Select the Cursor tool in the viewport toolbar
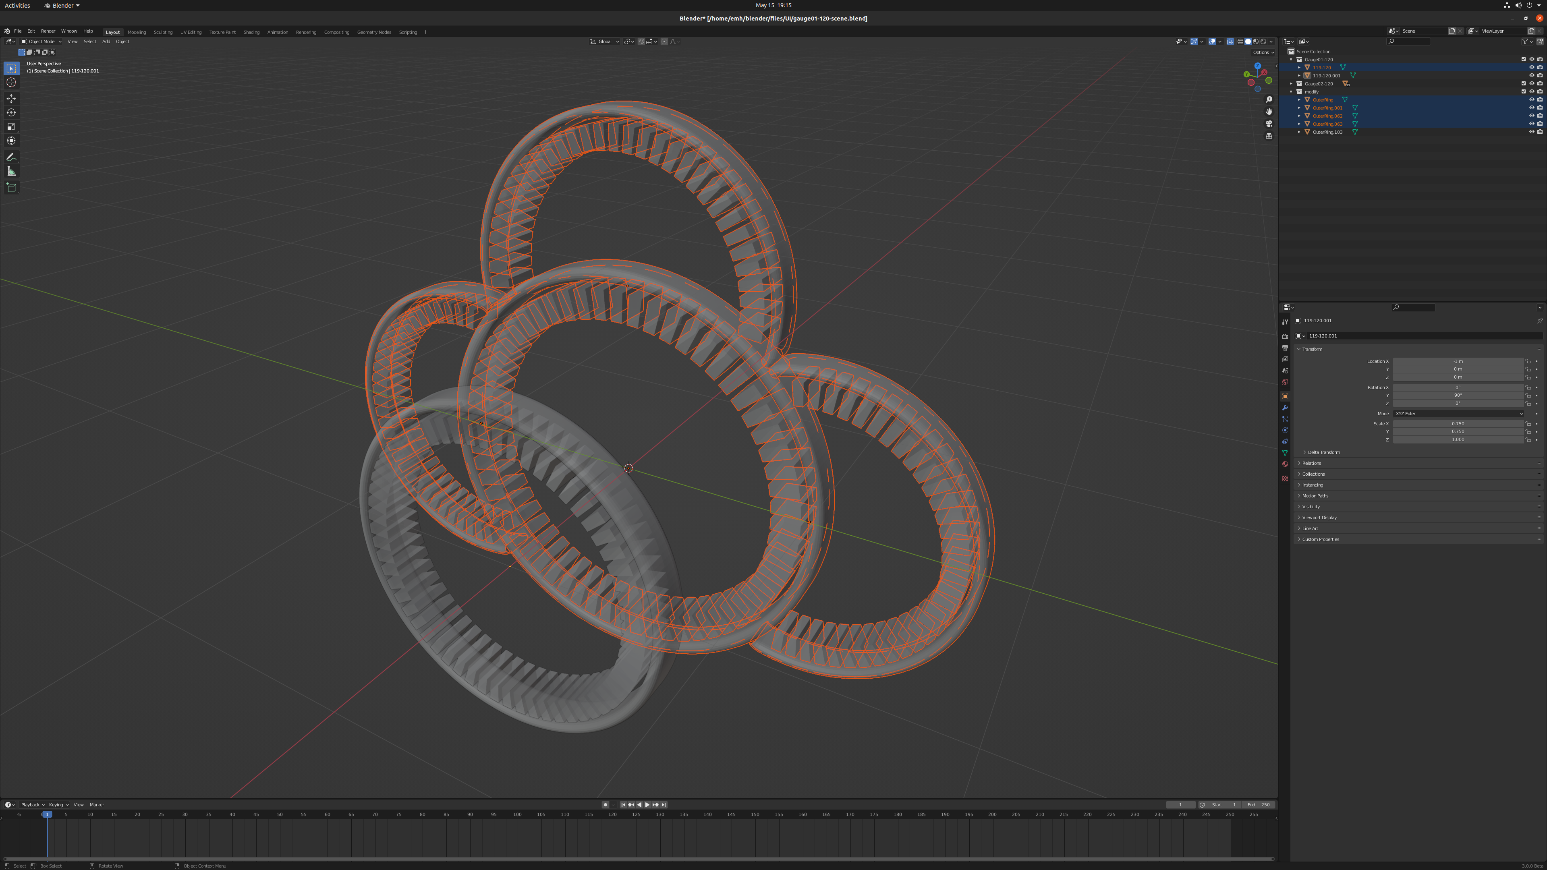This screenshot has height=870, width=1547. pyautogui.click(x=11, y=83)
